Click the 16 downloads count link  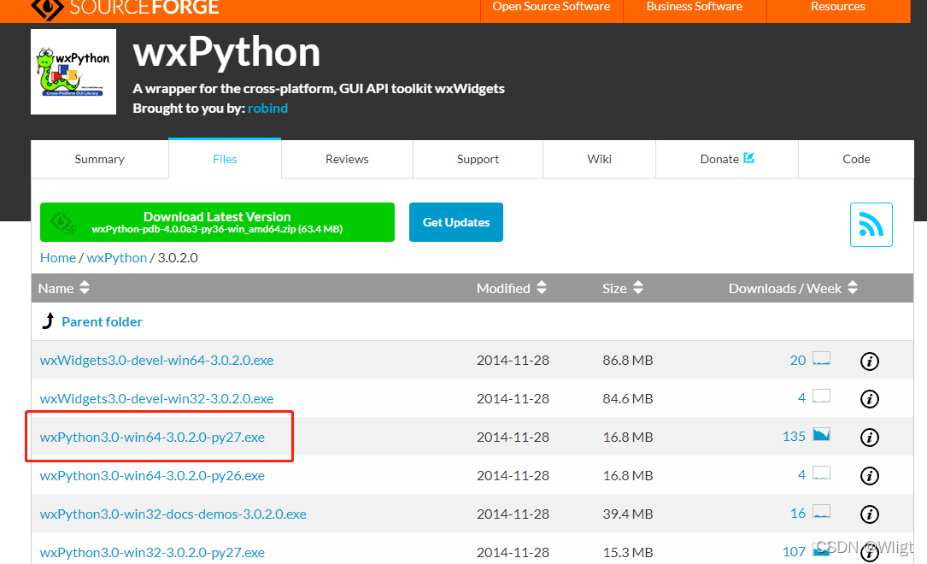click(x=798, y=514)
